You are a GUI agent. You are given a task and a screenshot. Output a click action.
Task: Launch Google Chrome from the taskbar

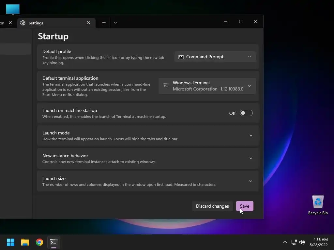39,242
